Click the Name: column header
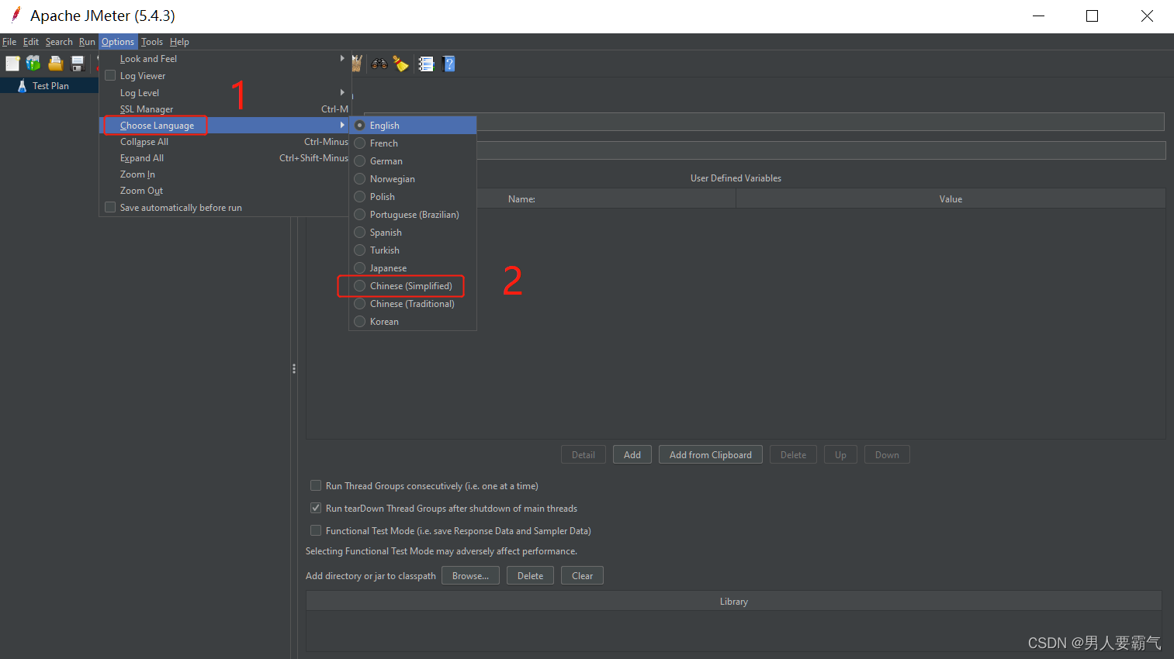1174x659 pixels. click(521, 199)
